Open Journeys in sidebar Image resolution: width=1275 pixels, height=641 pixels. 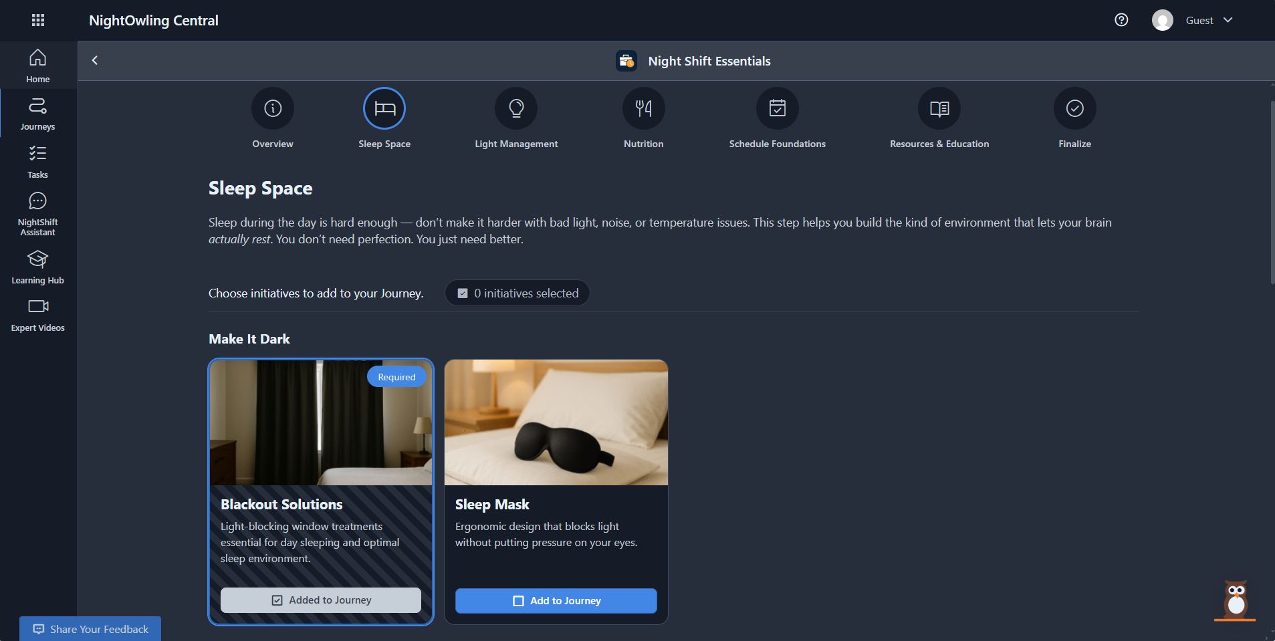[x=37, y=114]
